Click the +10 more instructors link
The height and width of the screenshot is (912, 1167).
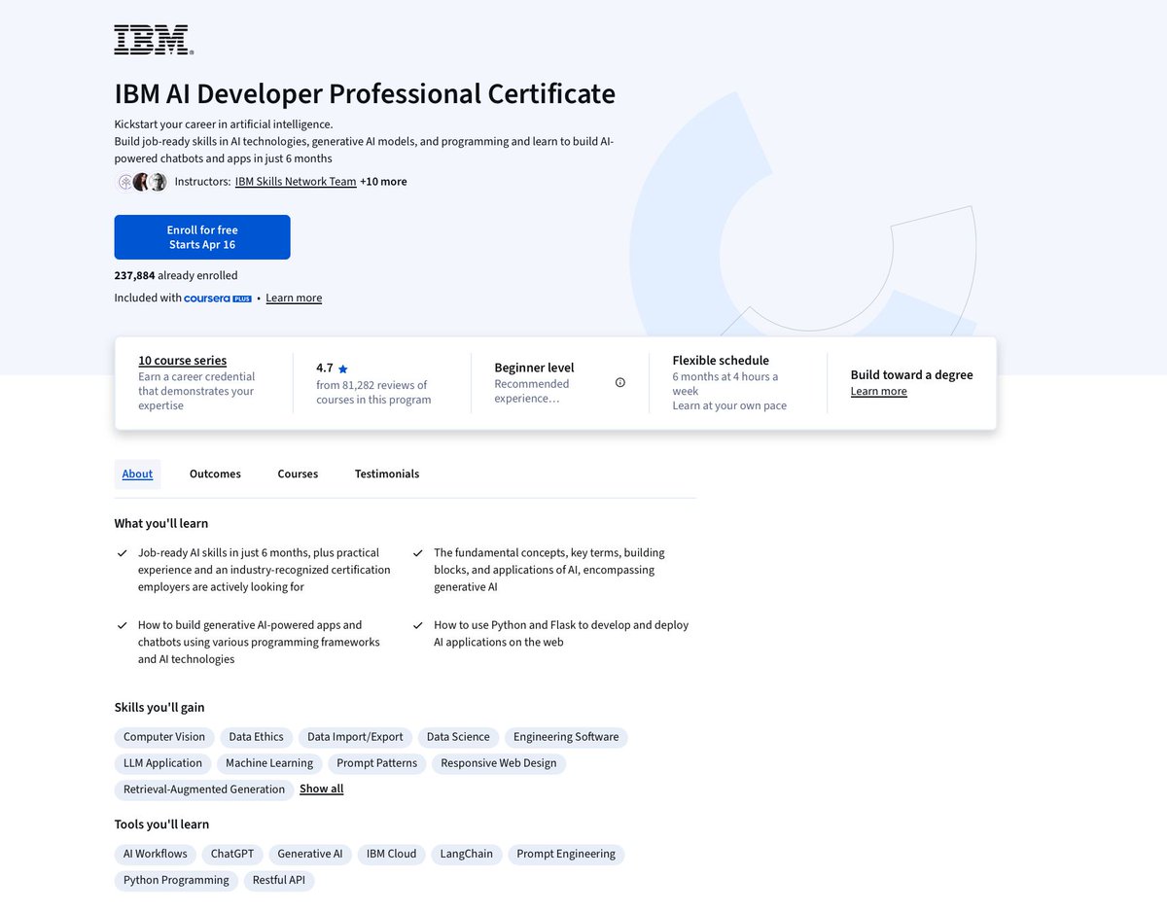(383, 181)
